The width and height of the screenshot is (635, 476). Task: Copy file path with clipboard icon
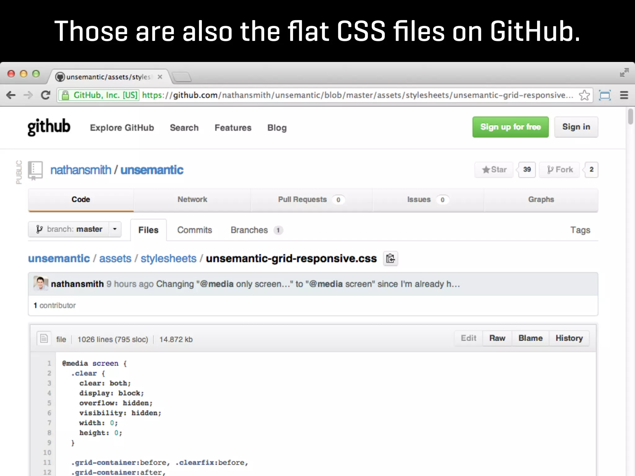(390, 258)
